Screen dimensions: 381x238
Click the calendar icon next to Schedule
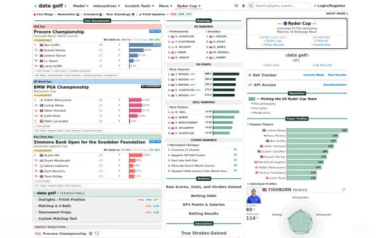(100, 15)
